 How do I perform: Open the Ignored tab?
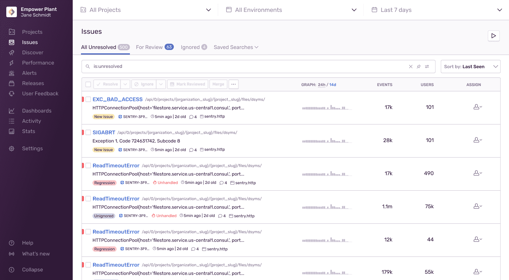[194, 47]
